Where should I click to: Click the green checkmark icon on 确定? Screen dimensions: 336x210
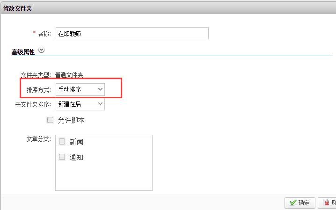[293, 203]
